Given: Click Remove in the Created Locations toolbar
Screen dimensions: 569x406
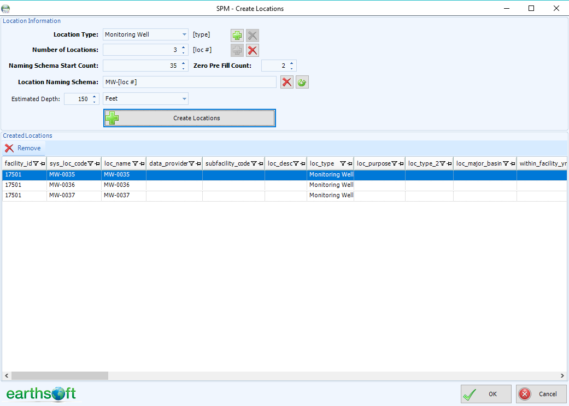Looking at the screenshot, I should [24, 148].
